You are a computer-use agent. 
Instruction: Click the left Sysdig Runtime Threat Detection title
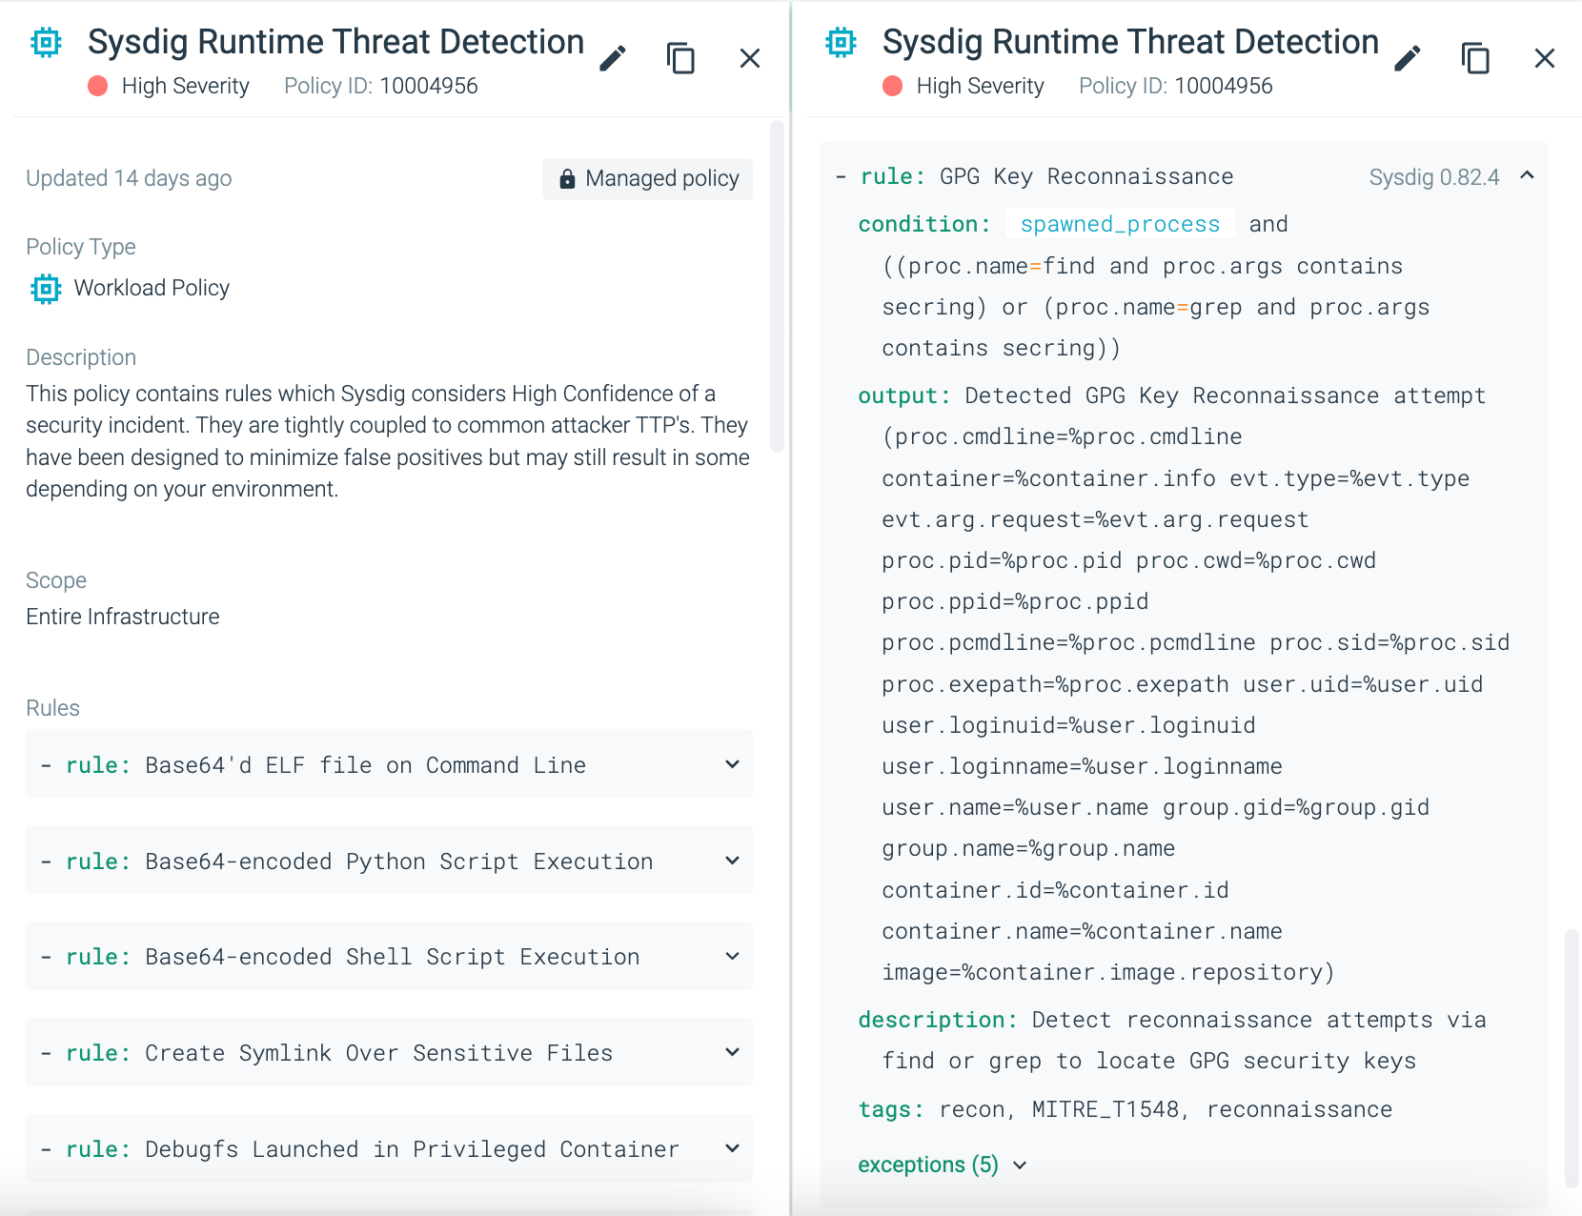point(335,42)
